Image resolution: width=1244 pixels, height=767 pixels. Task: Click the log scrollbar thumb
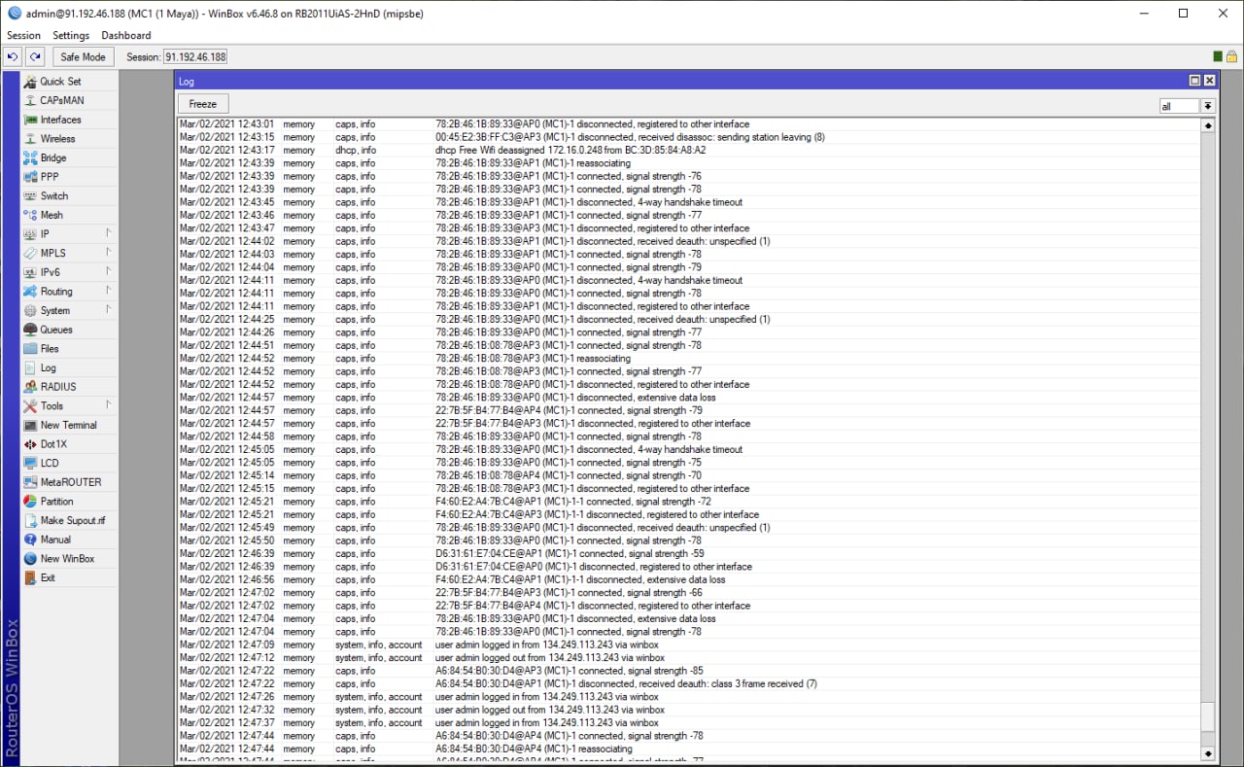click(x=1208, y=718)
